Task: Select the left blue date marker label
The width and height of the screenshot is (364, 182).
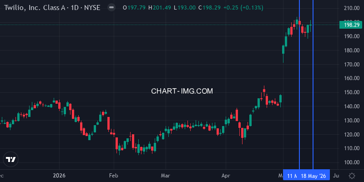Action: [x=291, y=176]
